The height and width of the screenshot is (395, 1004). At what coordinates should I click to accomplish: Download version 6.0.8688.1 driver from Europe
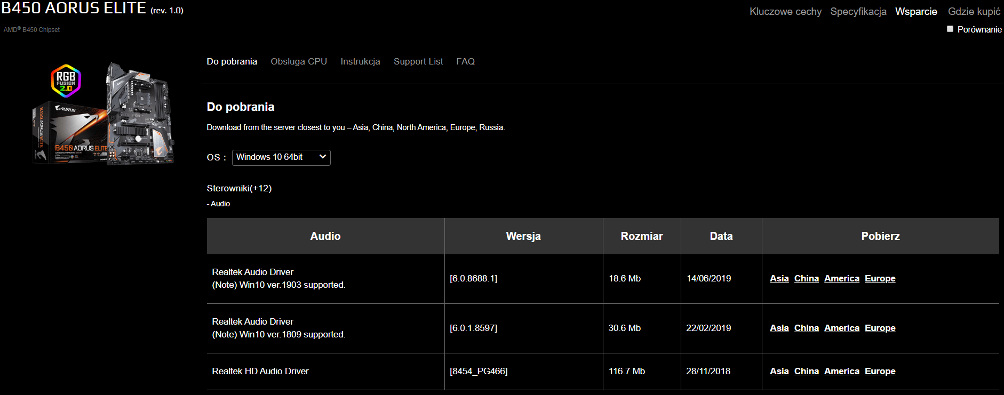[x=880, y=278]
